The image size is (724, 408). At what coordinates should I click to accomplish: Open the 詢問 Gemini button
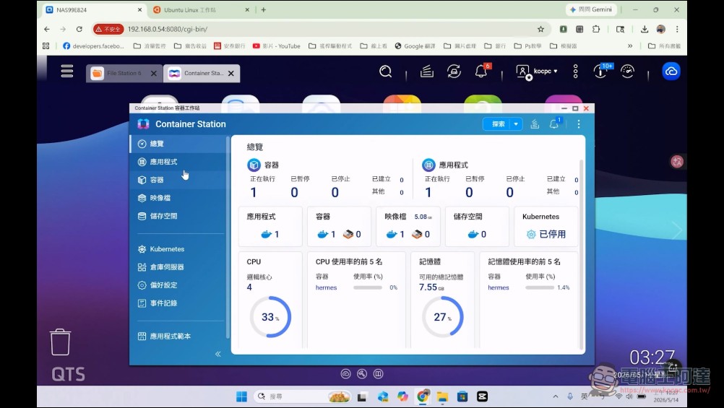591,9
